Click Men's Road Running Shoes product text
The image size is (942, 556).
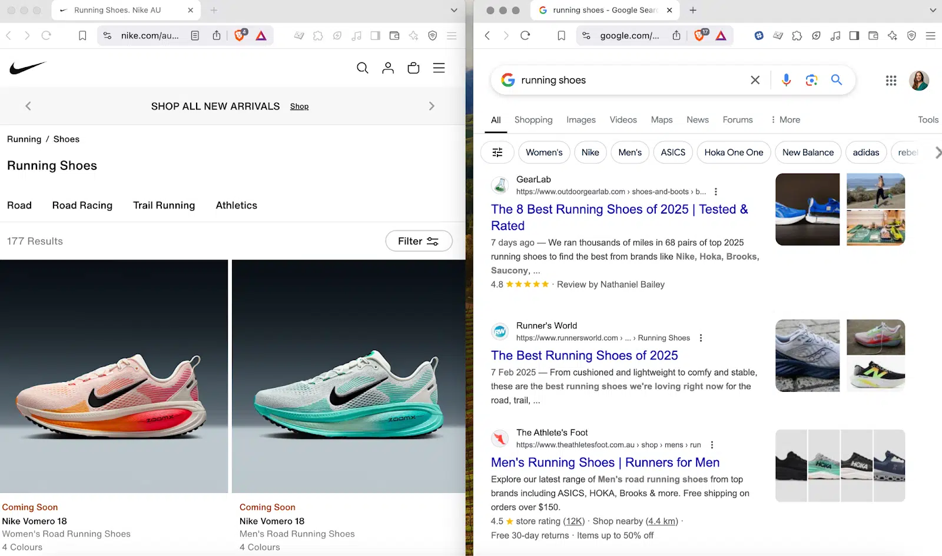point(297,534)
